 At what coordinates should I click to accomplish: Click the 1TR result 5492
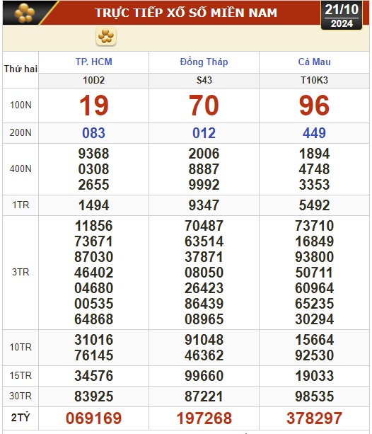314,205
